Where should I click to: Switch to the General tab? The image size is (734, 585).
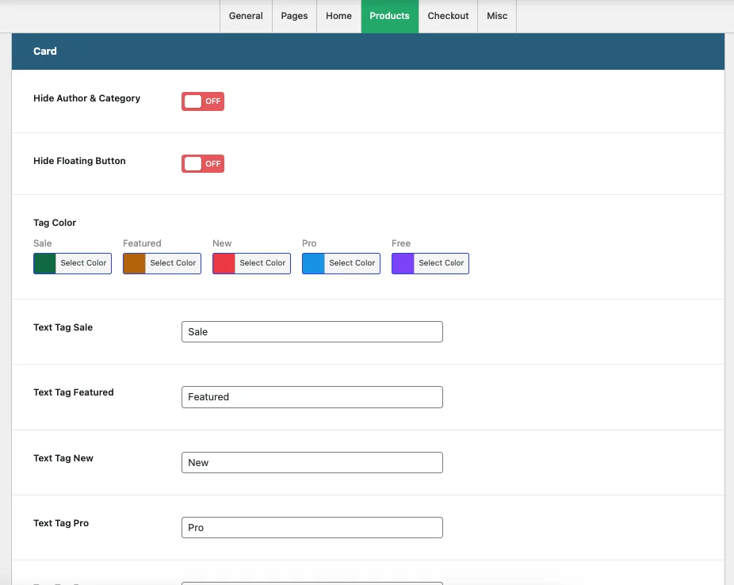[x=246, y=16]
